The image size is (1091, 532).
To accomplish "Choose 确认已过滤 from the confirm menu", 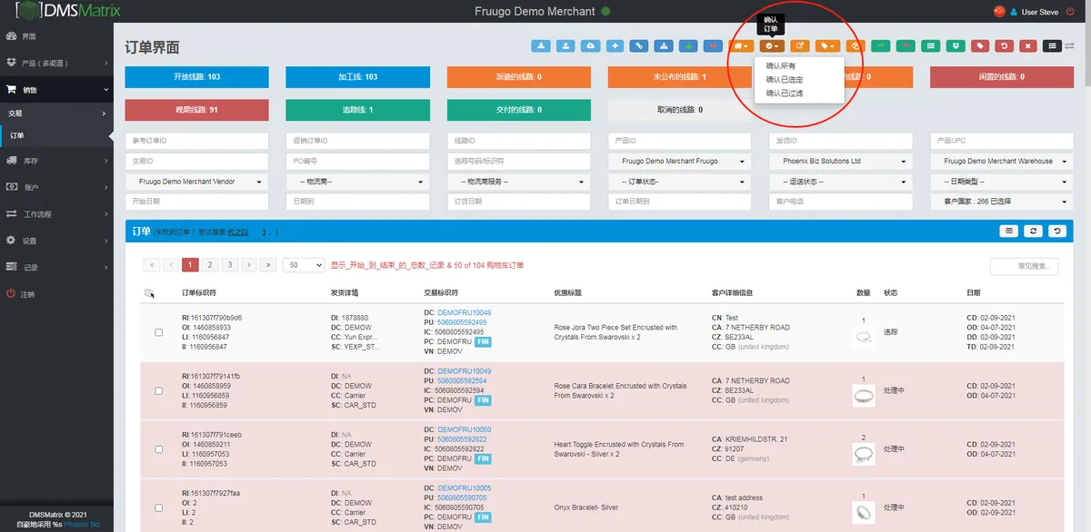I will 785,93.
